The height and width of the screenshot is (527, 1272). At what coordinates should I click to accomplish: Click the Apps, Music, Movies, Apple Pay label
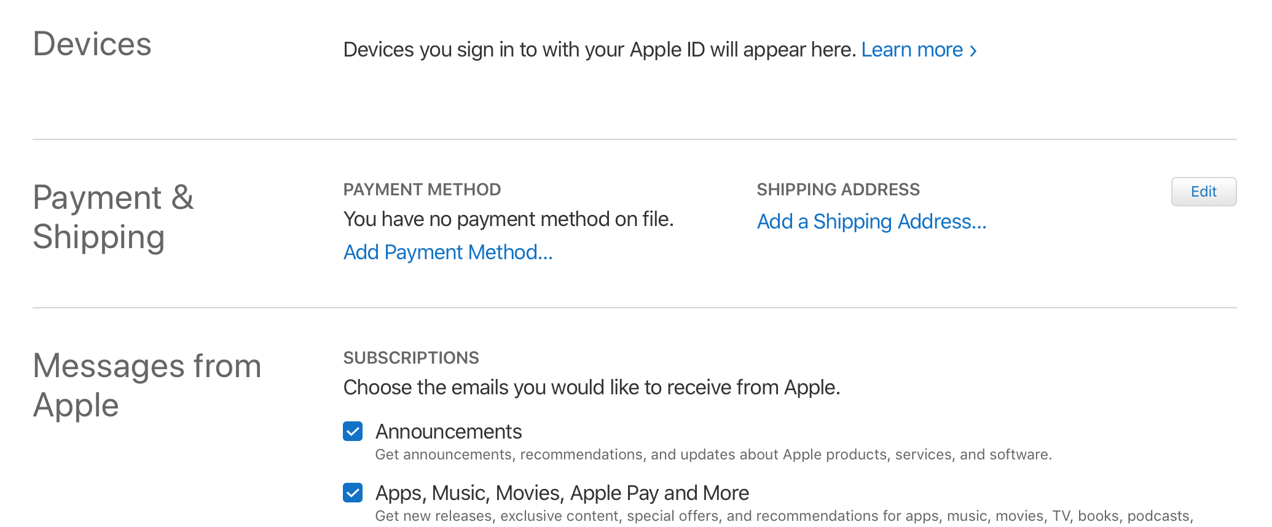[x=562, y=493]
